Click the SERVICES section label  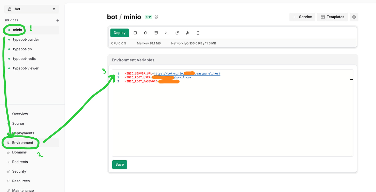[x=11, y=20]
